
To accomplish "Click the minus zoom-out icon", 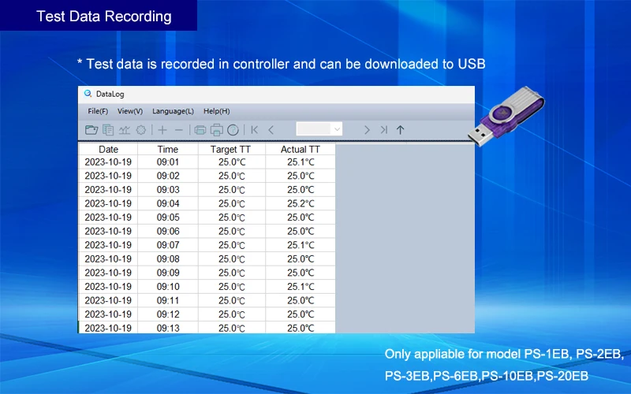I will [179, 130].
